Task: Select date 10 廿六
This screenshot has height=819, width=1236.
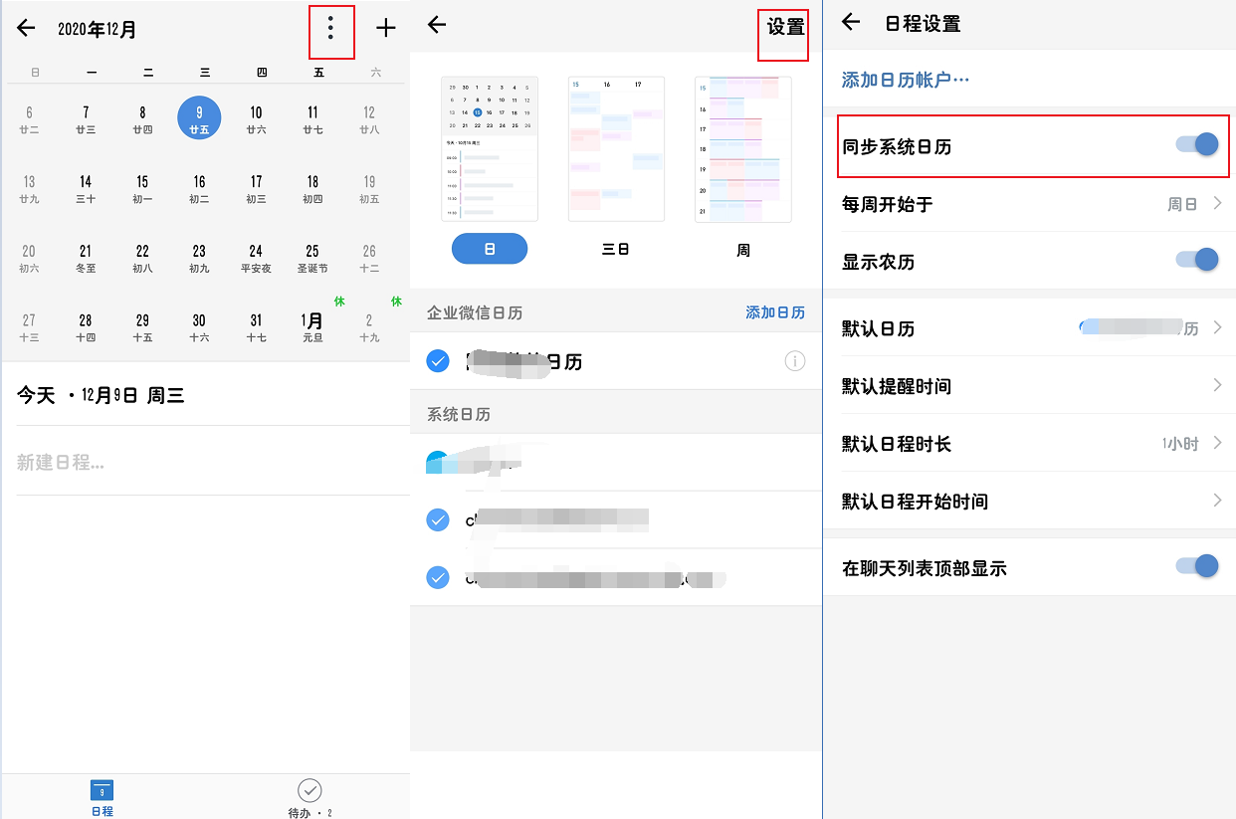Action: [x=256, y=119]
